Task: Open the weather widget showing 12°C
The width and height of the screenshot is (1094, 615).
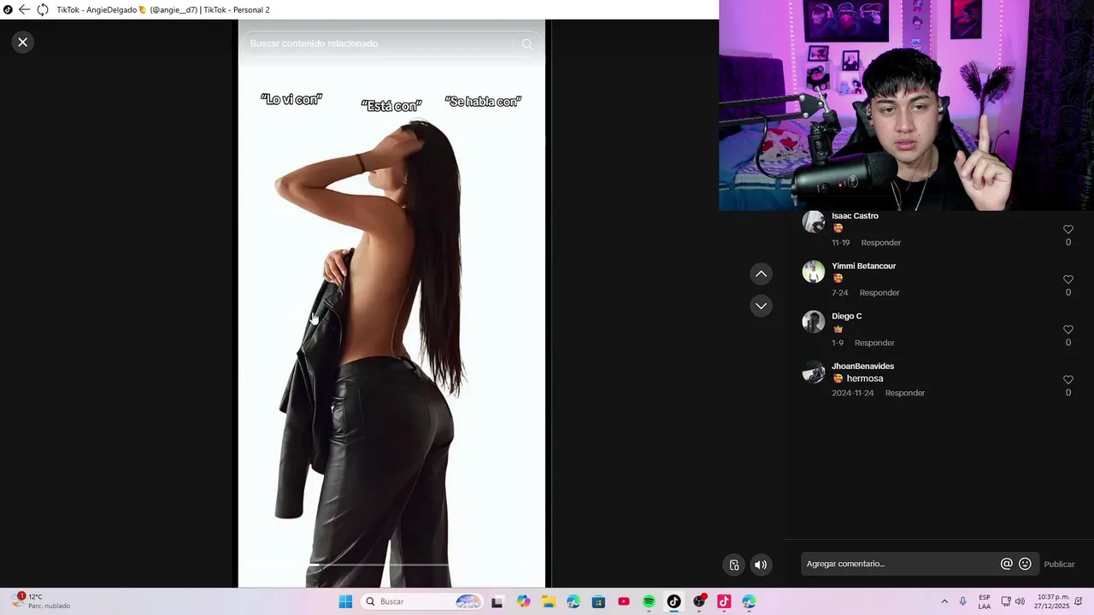Action: [41, 601]
